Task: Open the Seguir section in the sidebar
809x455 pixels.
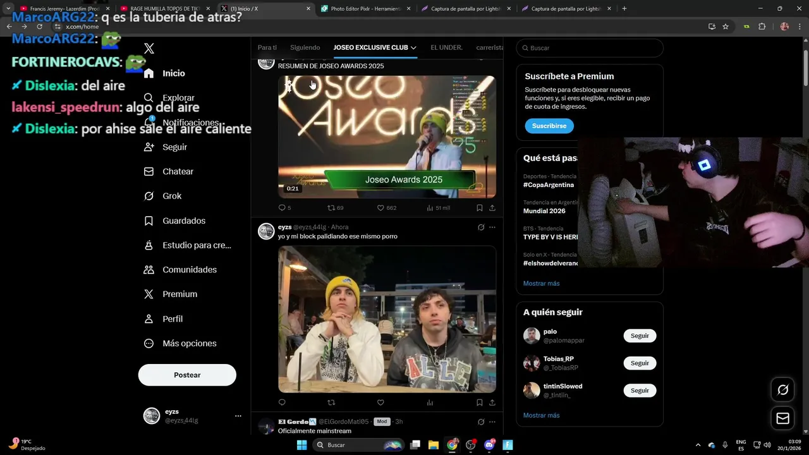Action: click(x=166, y=147)
